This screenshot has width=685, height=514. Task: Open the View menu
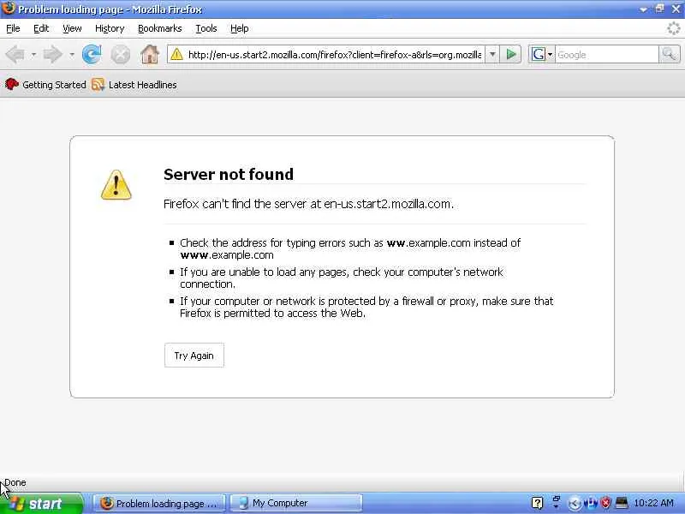[x=72, y=28]
